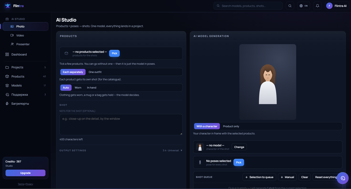Click the Video camera icon in sidebar
The image size is (351, 189).
click(x=12, y=35)
